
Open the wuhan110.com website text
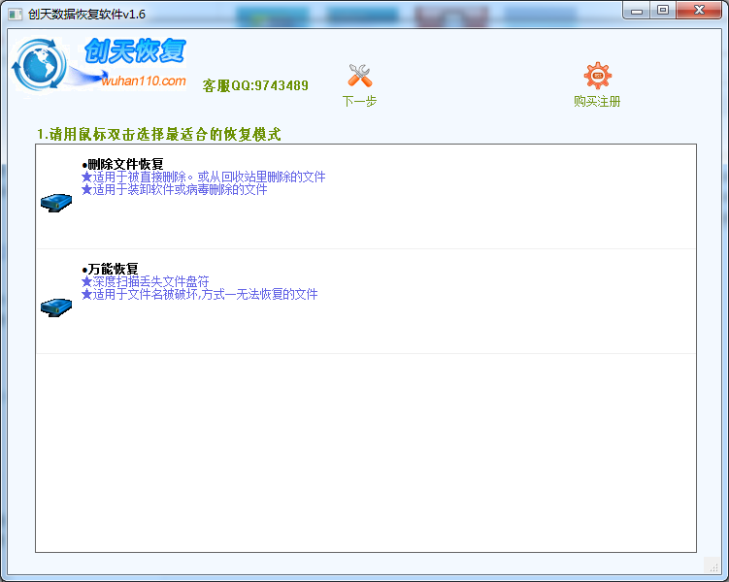144,81
